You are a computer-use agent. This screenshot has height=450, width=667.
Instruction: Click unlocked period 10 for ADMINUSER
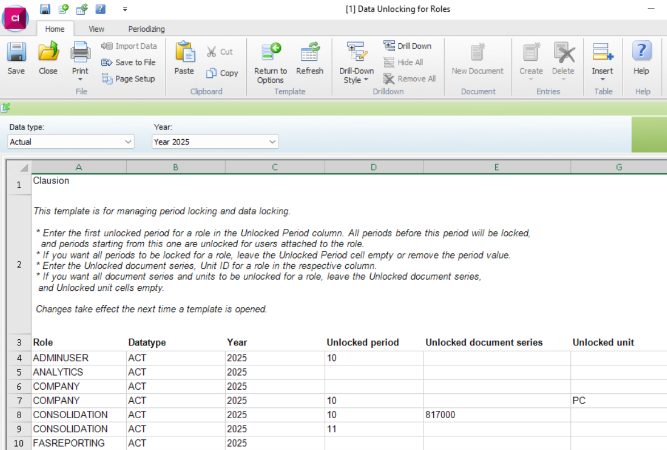[374, 358]
